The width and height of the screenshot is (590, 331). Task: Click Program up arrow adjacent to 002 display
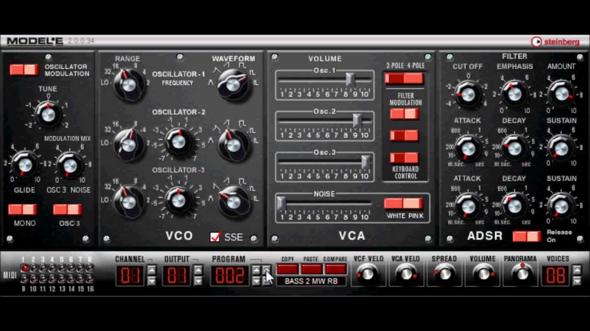(256, 270)
